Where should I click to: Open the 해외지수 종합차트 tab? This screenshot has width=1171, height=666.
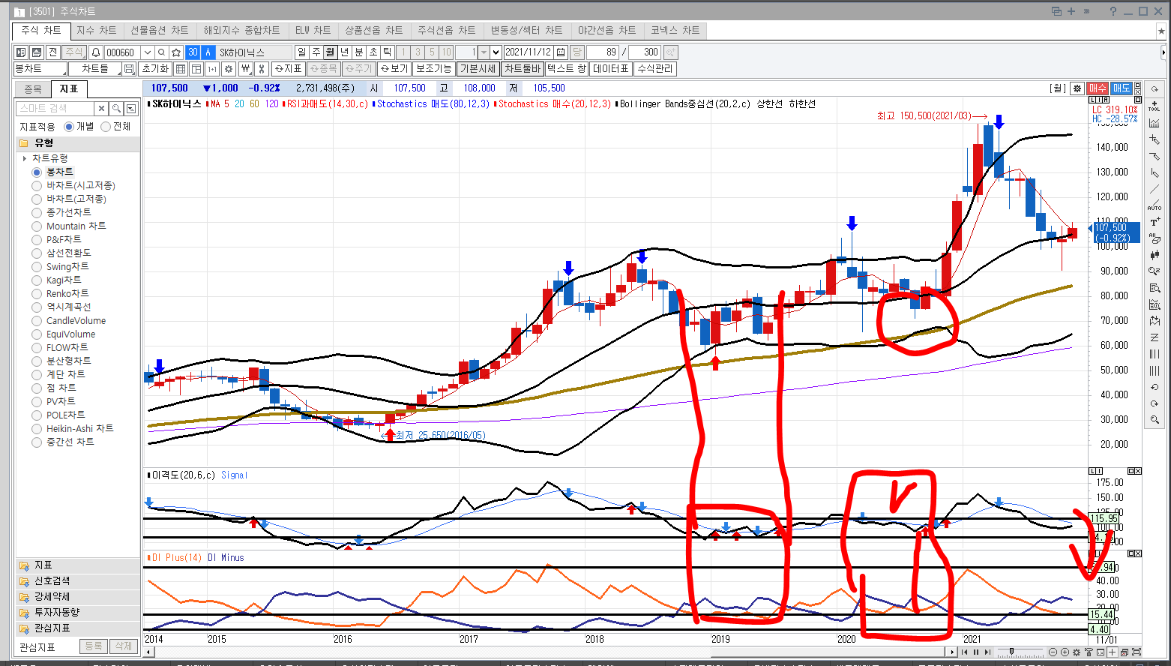242,30
